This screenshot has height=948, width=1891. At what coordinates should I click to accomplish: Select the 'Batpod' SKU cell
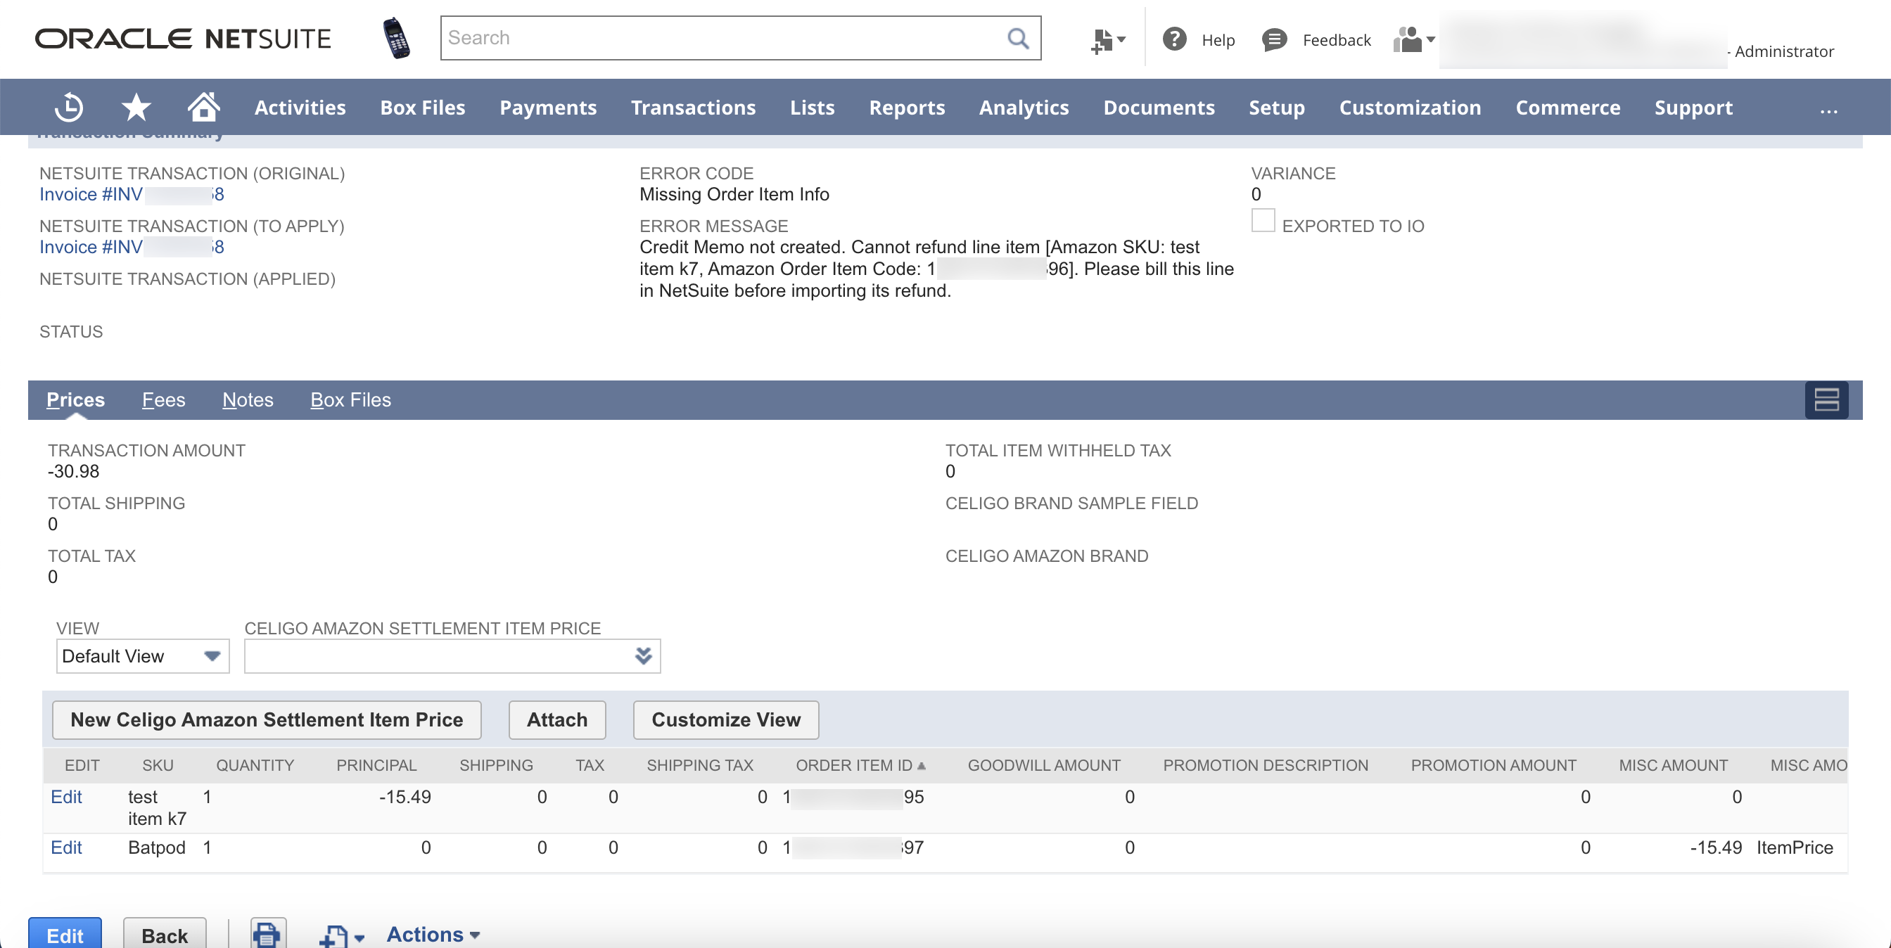pos(156,847)
